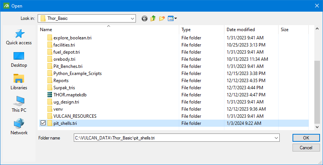Click folder icon of fuel_depot.tri
323x165 pixels.
coord(50,52)
